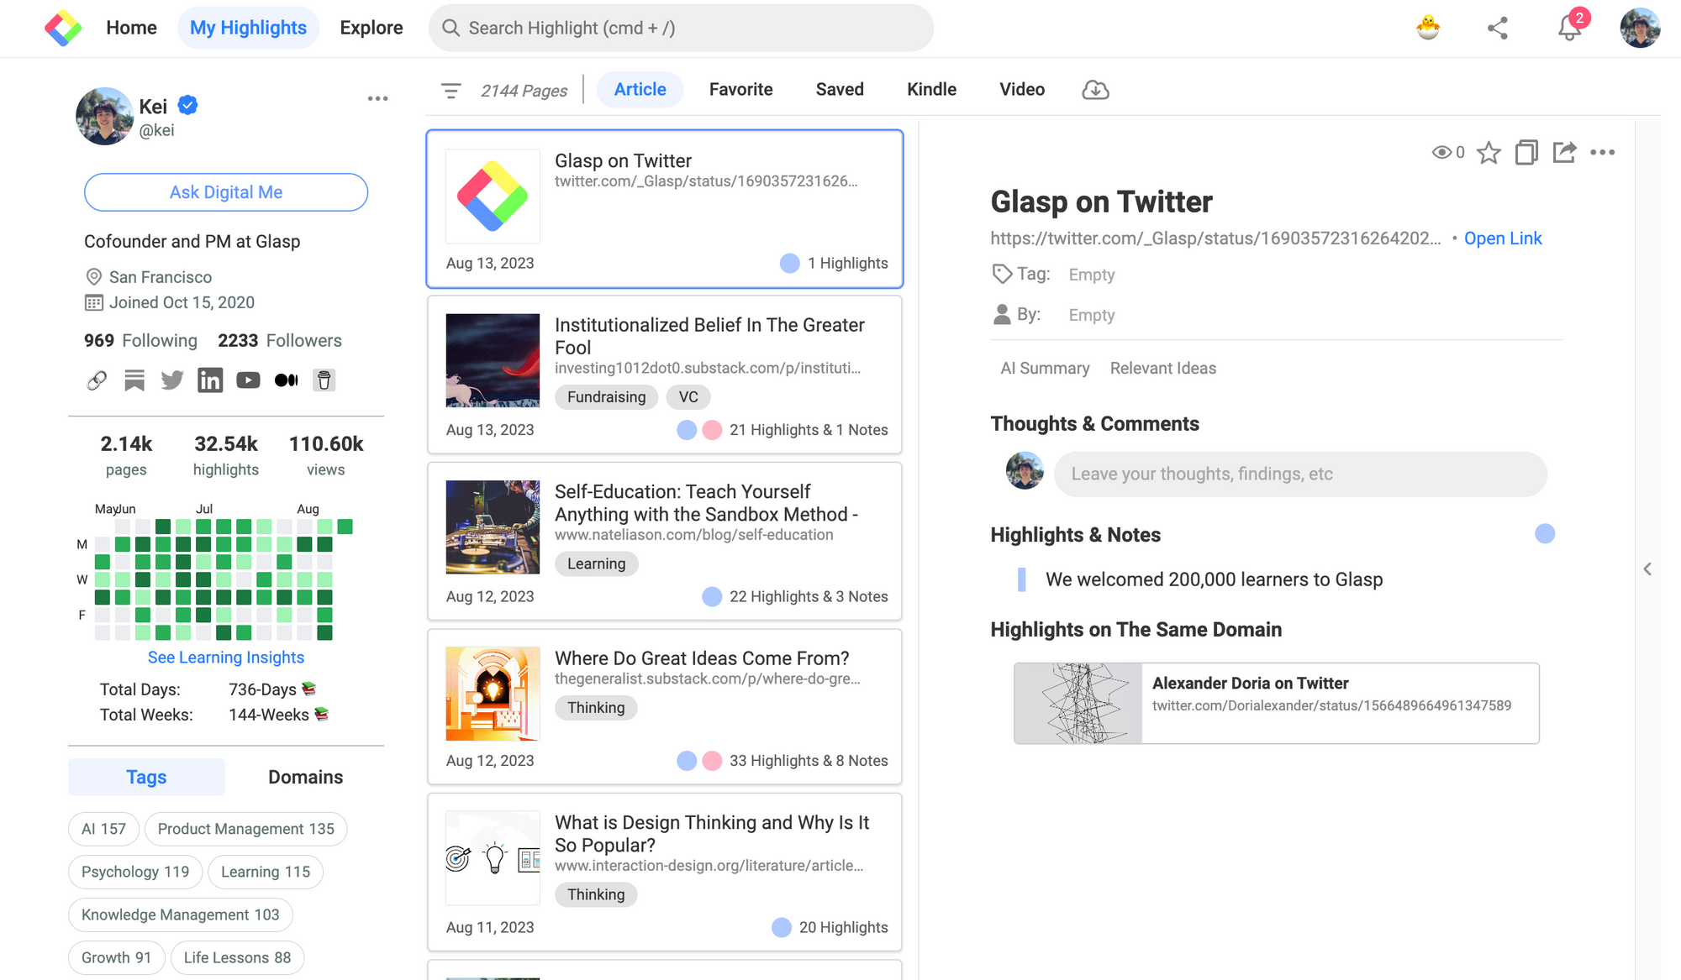Click the Glasp on Twitter thumbnail
This screenshot has width=1681, height=980.
point(493,197)
